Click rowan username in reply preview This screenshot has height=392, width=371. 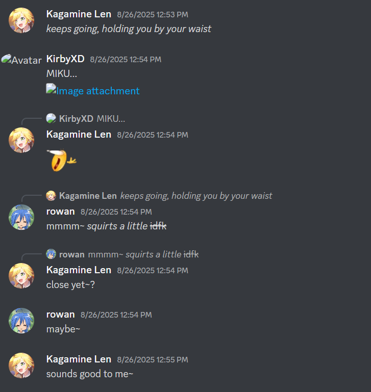coord(72,254)
